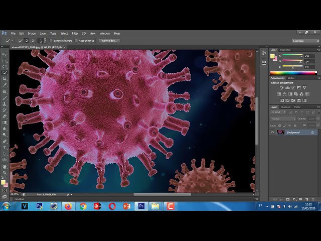Screen dimensions: 321x241
Task: Choose New selection mode in options bar
Action: click(20, 41)
